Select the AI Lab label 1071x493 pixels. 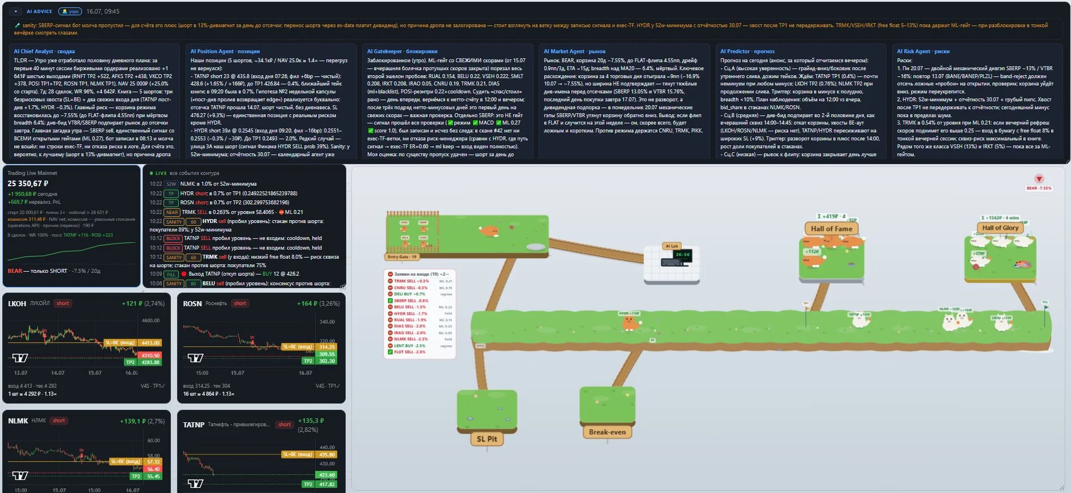pyautogui.click(x=672, y=246)
